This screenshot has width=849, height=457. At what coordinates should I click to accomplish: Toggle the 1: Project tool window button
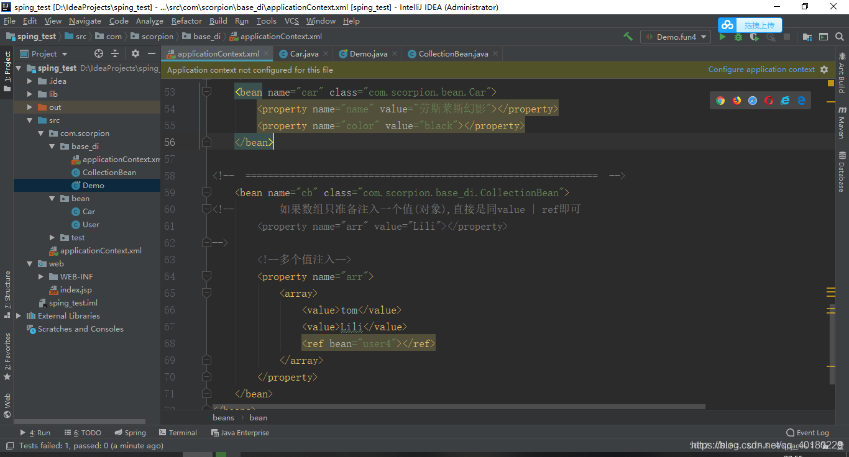point(7,73)
